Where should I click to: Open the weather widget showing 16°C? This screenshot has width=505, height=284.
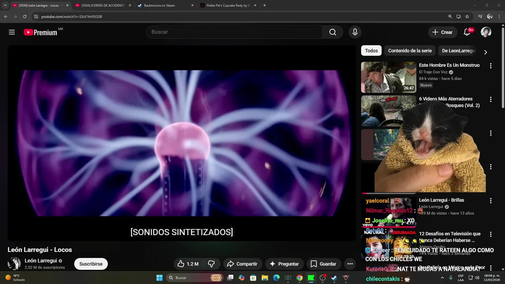[x=15, y=278]
